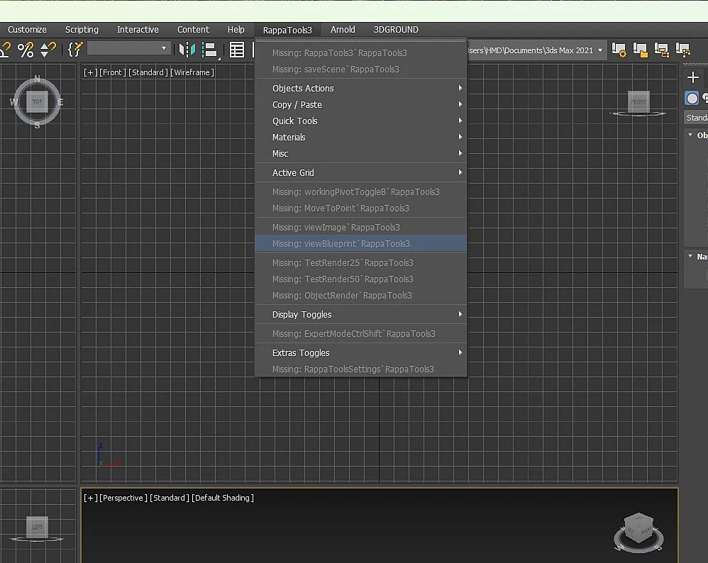Click the [Wireframe] shading label

[x=192, y=72]
